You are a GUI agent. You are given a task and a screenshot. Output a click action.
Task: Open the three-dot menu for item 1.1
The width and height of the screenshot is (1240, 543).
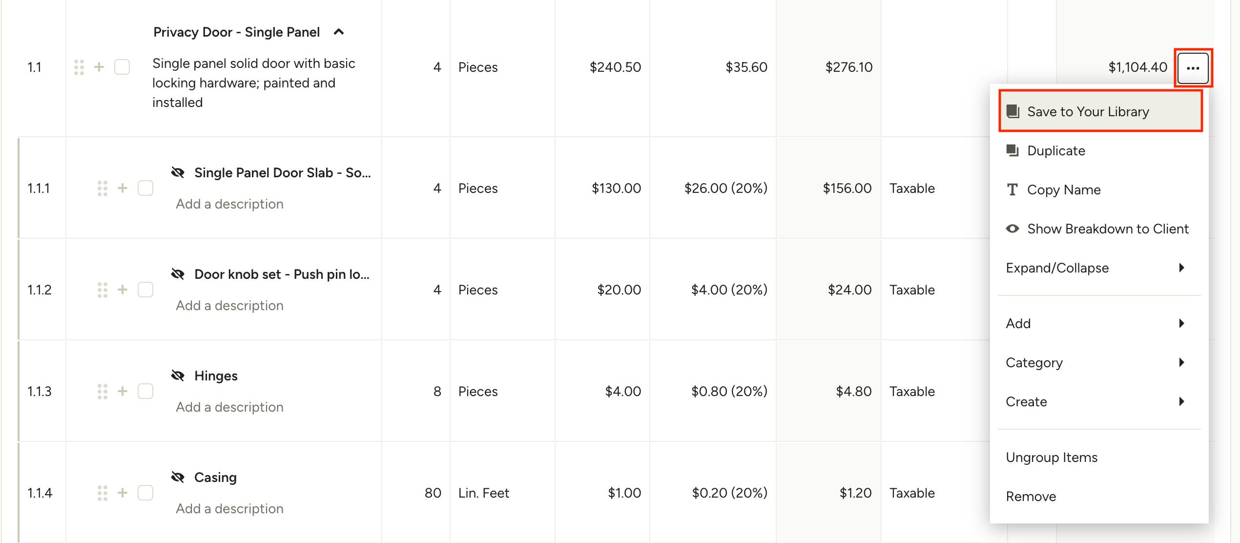coord(1193,68)
